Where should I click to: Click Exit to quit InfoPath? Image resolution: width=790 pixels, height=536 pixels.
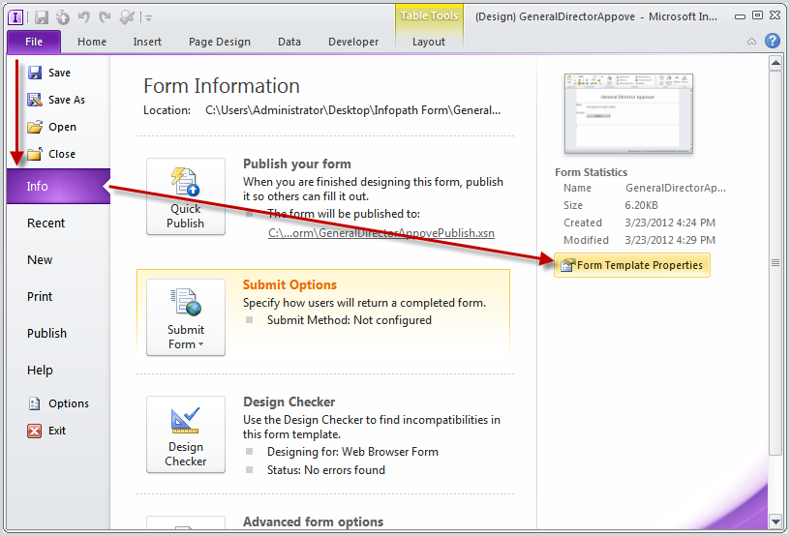pyautogui.click(x=46, y=431)
